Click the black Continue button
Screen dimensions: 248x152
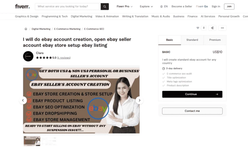click(x=192, y=94)
